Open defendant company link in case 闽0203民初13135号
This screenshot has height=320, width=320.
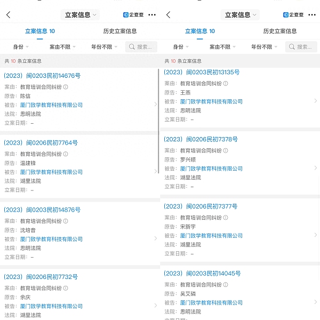coord(211,101)
